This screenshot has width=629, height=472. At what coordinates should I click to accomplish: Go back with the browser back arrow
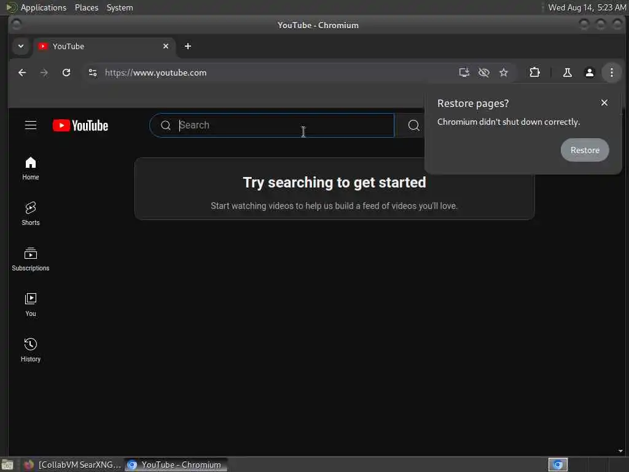click(x=23, y=73)
